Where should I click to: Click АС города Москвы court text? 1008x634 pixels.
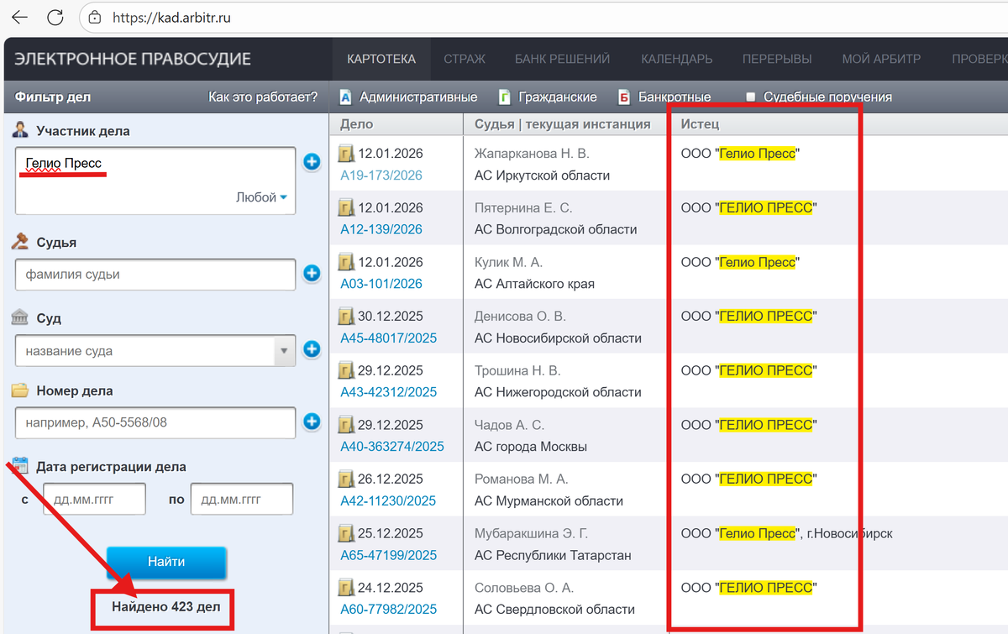(x=531, y=447)
